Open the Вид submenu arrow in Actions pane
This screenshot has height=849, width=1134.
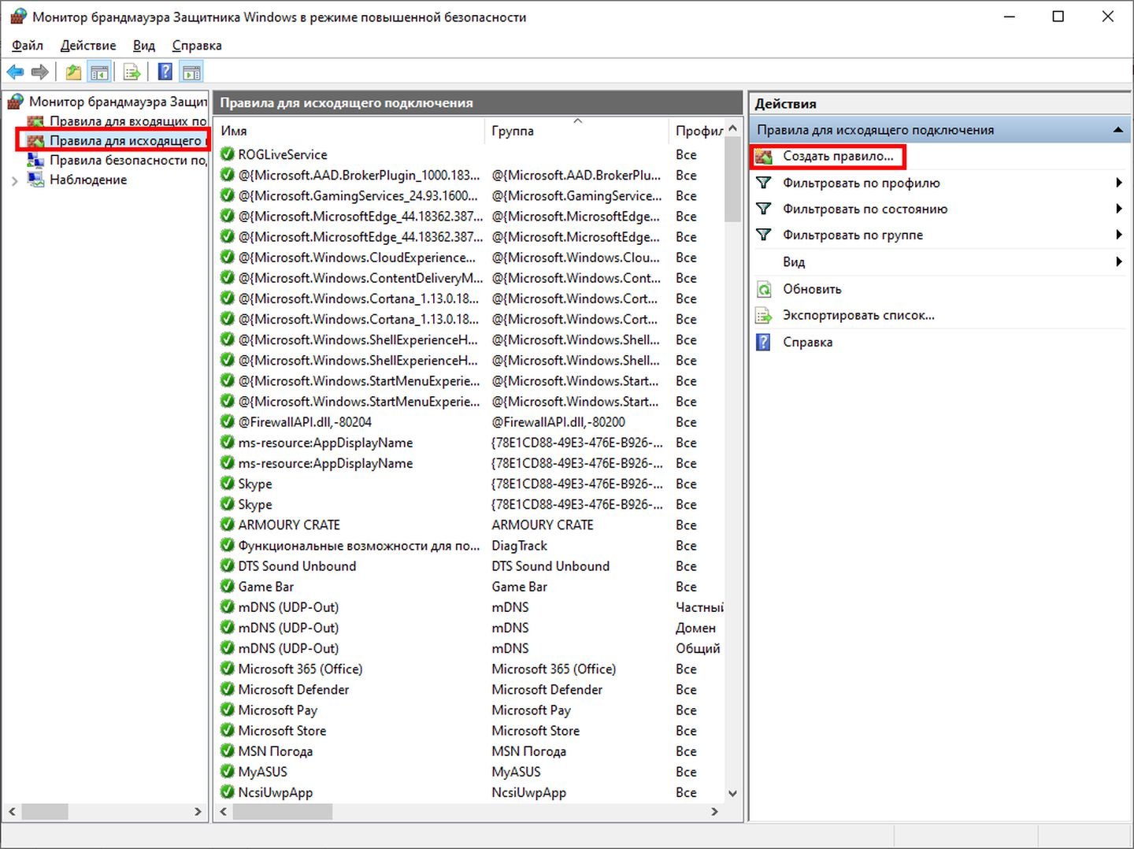coord(1118,261)
